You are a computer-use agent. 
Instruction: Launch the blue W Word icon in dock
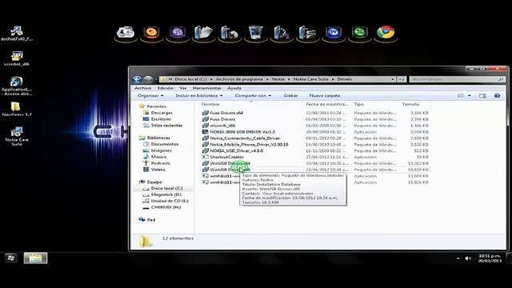pyautogui.click(x=334, y=33)
